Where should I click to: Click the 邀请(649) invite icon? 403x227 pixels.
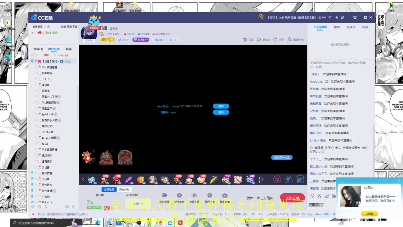point(289,40)
